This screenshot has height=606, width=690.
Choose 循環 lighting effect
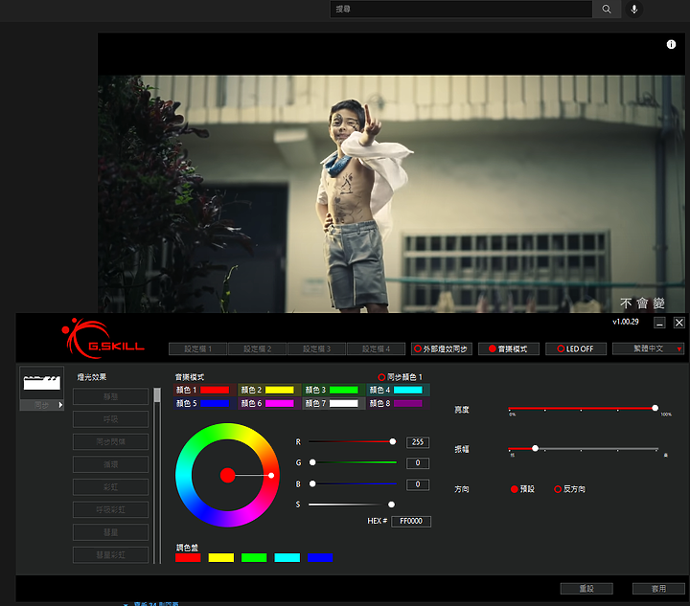(110, 464)
